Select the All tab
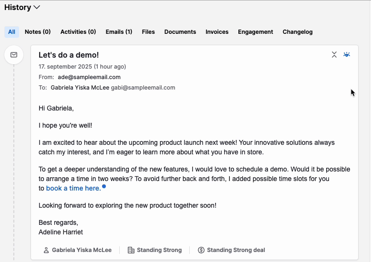 pyautogui.click(x=11, y=32)
